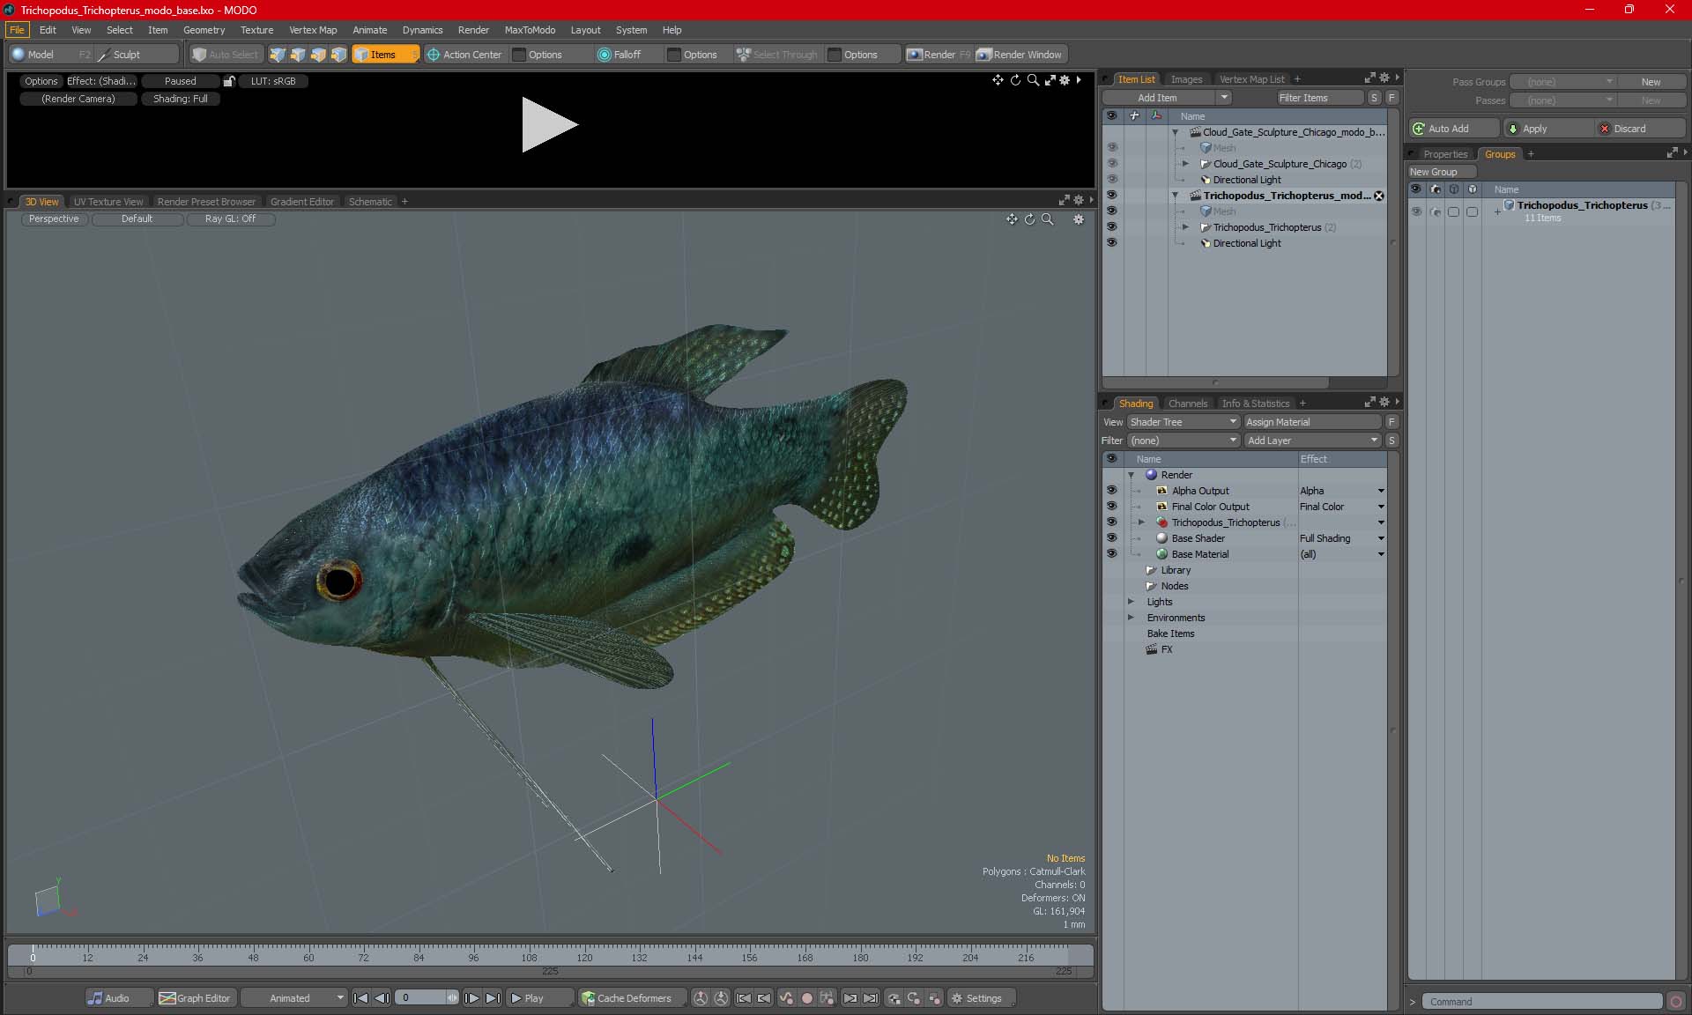Step forward one frame

pyautogui.click(x=471, y=998)
